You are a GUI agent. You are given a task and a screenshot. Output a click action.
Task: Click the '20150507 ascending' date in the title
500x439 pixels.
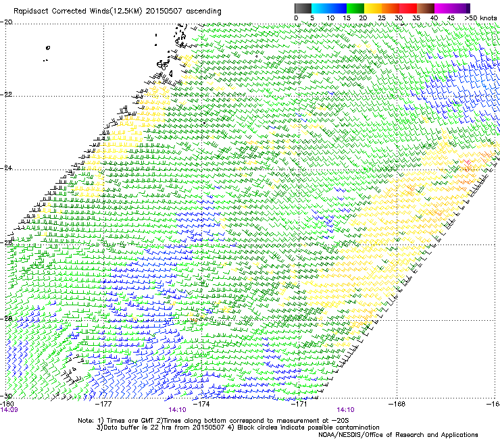coord(184,11)
